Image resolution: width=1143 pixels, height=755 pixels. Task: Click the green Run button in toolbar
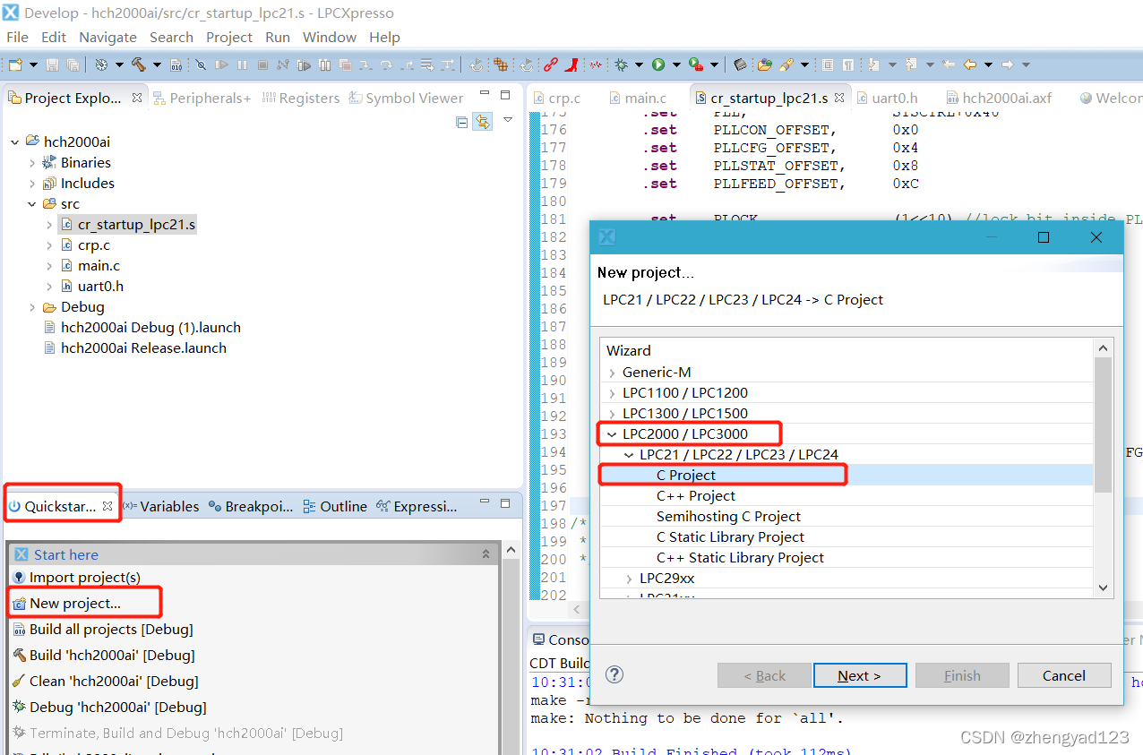tap(658, 64)
